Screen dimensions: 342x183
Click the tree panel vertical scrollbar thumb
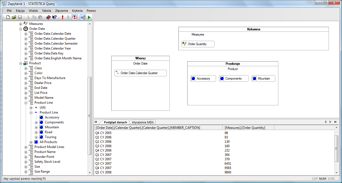point(89,116)
